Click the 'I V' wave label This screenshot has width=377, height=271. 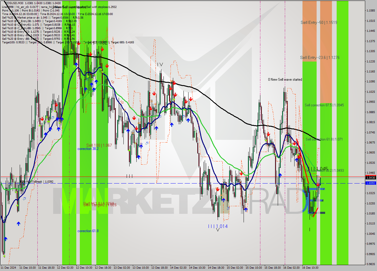(x=160, y=64)
